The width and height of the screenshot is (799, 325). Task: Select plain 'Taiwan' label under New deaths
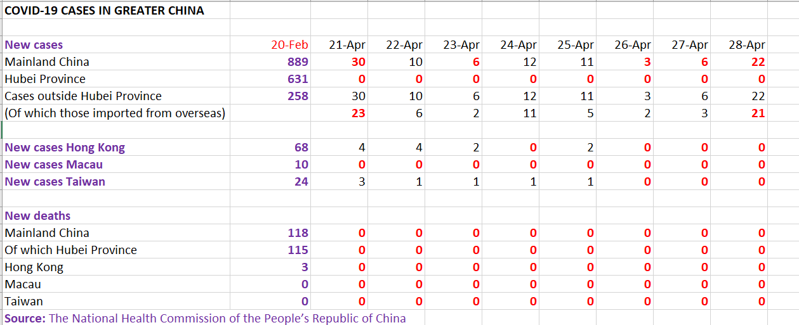pos(24,302)
